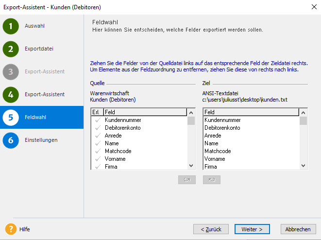Screen dimensions: 321x240
Task: Click the checkmark next to Kundennummer in source
Action: (97, 120)
